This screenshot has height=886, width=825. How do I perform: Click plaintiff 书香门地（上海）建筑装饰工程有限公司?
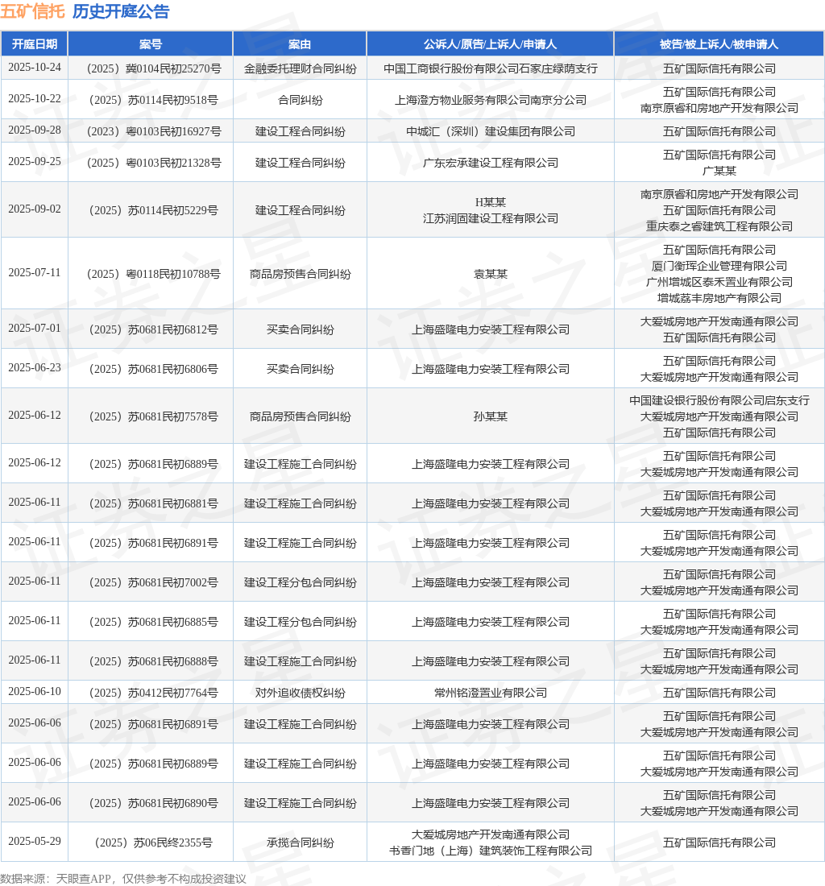[x=491, y=851]
